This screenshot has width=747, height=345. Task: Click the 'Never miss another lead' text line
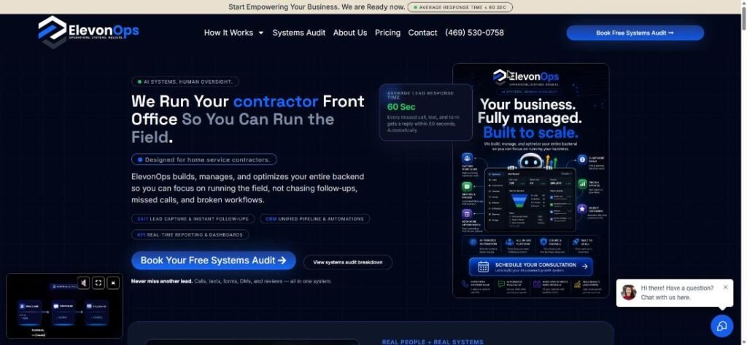(x=231, y=282)
